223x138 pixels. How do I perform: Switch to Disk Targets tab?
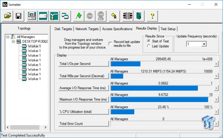coord(63,29)
